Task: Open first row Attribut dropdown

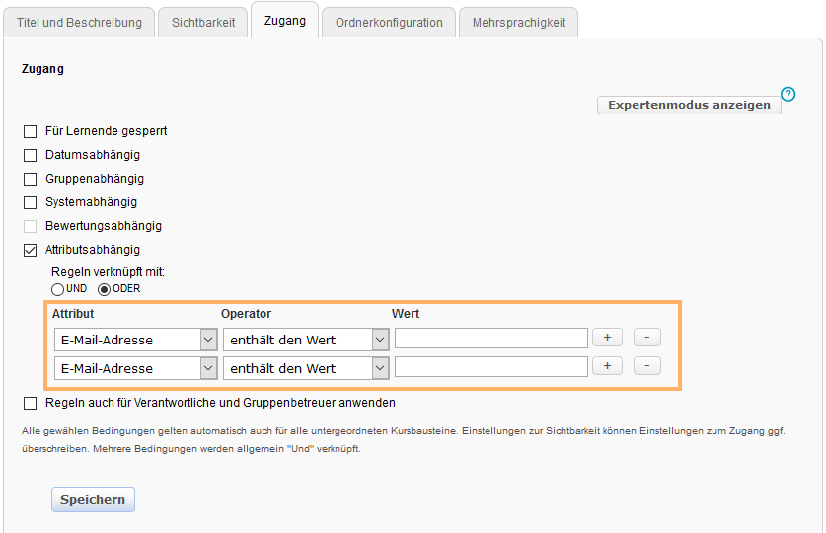Action: point(135,340)
